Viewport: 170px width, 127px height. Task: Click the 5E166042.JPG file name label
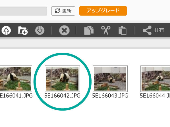pos(63,96)
